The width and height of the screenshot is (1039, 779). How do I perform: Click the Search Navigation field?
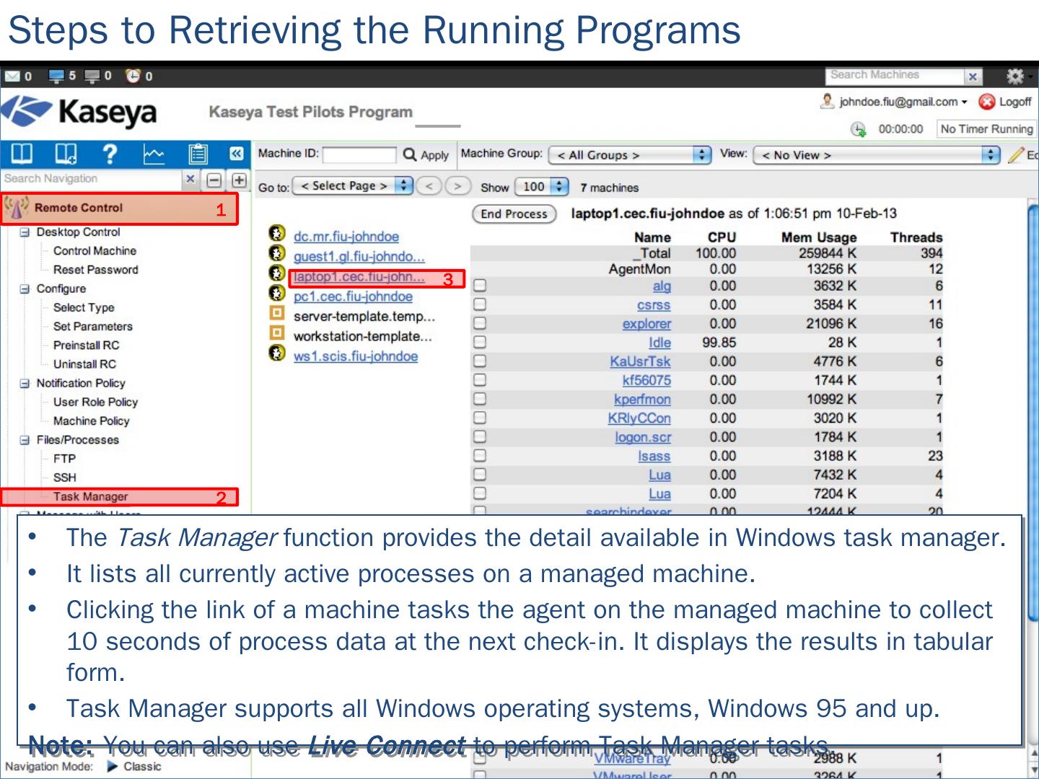tap(92, 179)
